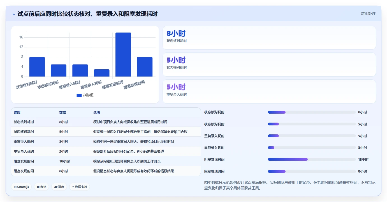Click the 重复录入耗时 progress bar showing 3小时

(x=312, y=148)
